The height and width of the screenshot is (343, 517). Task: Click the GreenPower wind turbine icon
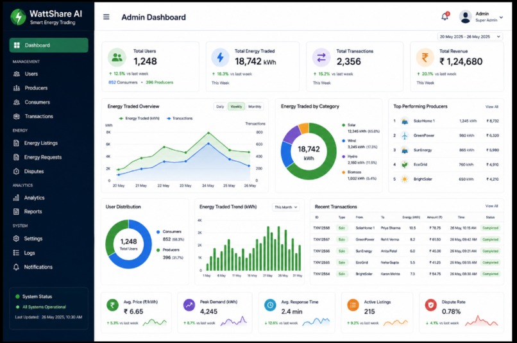click(405, 136)
